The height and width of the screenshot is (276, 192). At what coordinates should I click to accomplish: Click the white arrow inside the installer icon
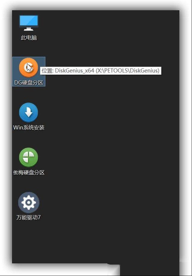[x=29, y=112]
